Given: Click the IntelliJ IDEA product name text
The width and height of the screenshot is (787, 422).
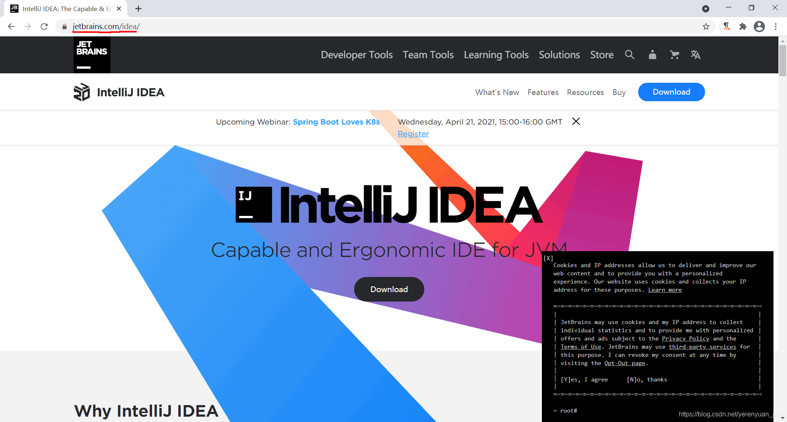Looking at the screenshot, I should click(131, 92).
